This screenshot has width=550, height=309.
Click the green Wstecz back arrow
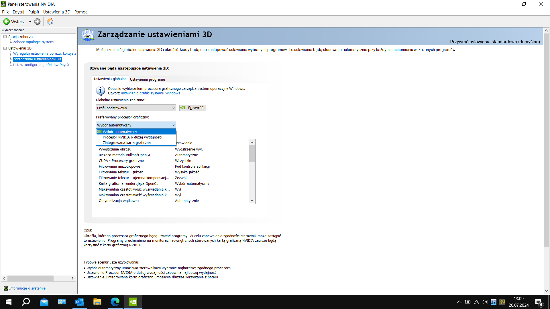tap(6, 21)
